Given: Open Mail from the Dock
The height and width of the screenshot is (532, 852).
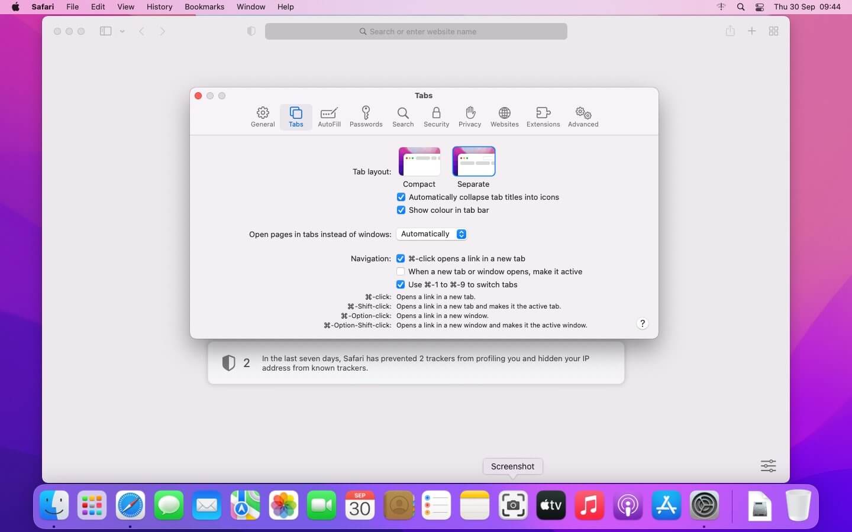Looking at the screenshot, I should click(207, 505).
